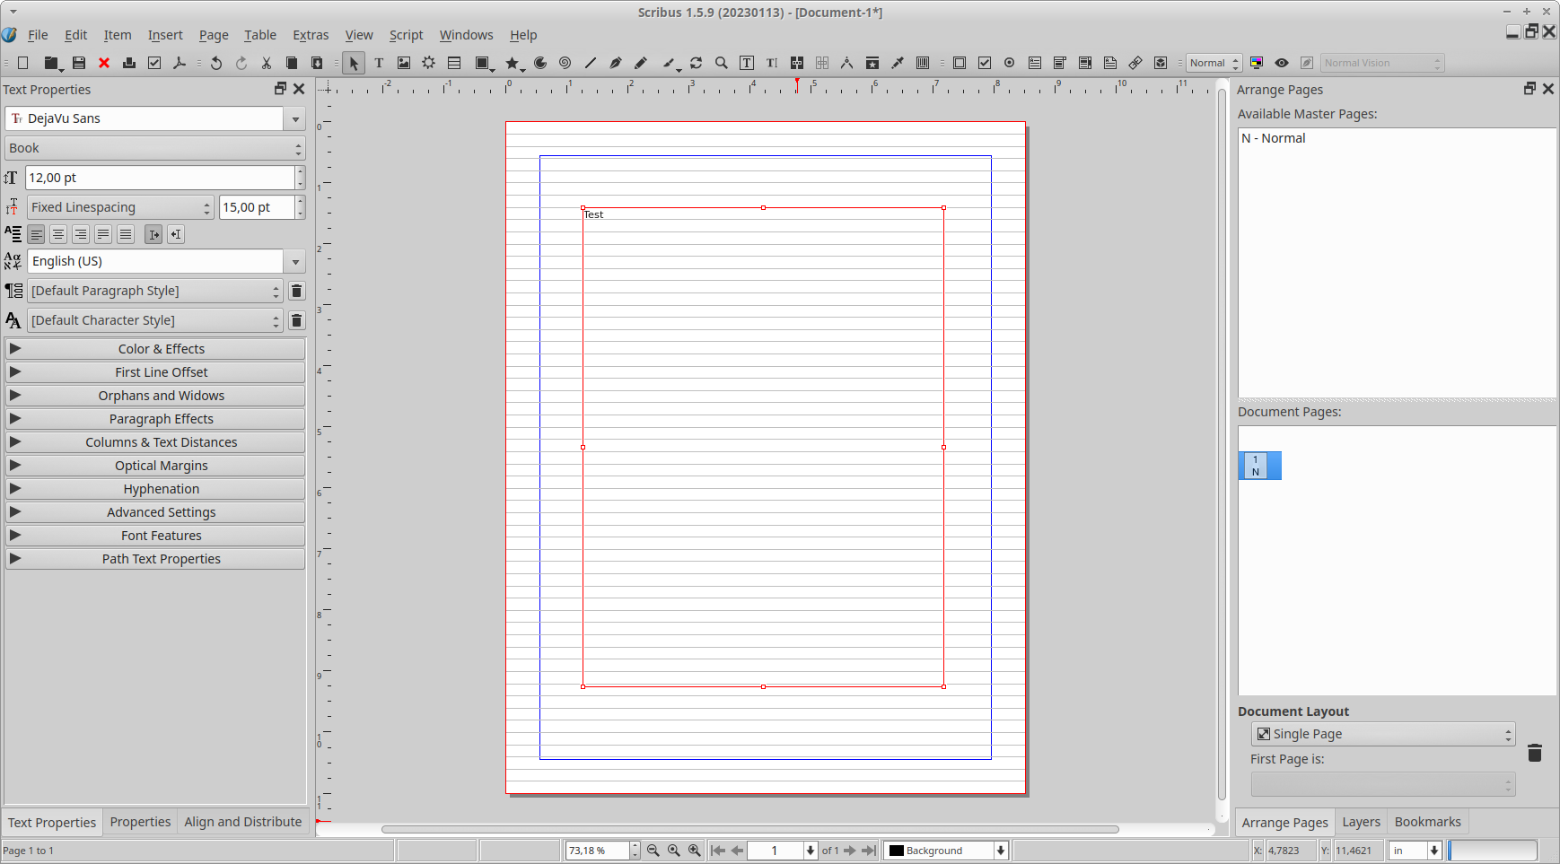The height and width of the screenshot is (864, 1560).
Task: Click the Link Text Frames tool
Action: pyautogui.click(x=797, y=63)
